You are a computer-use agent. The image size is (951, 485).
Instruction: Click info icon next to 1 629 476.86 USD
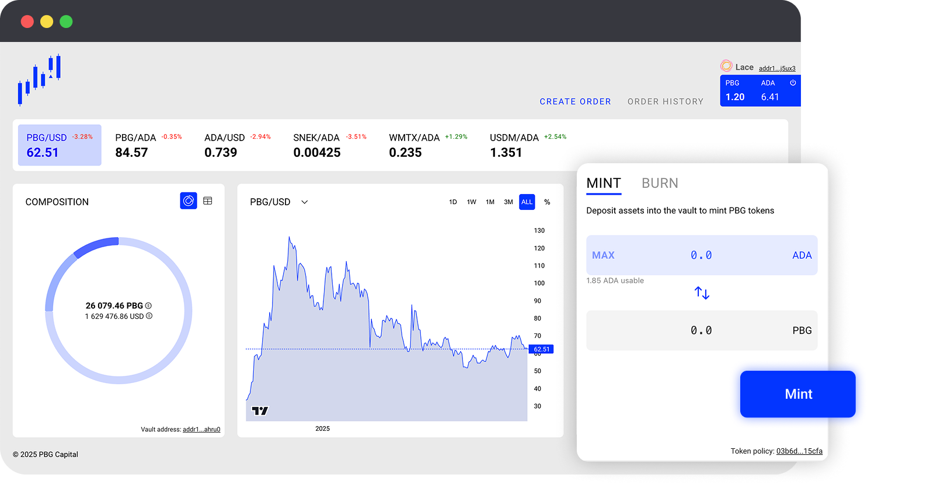(x=149, y=316)
